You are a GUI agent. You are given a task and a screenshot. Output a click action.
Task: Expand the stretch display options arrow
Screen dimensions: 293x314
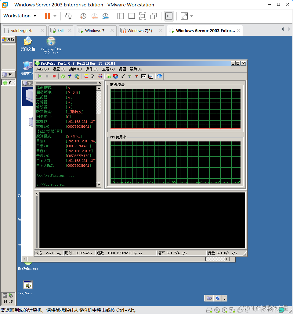point(192,16)
